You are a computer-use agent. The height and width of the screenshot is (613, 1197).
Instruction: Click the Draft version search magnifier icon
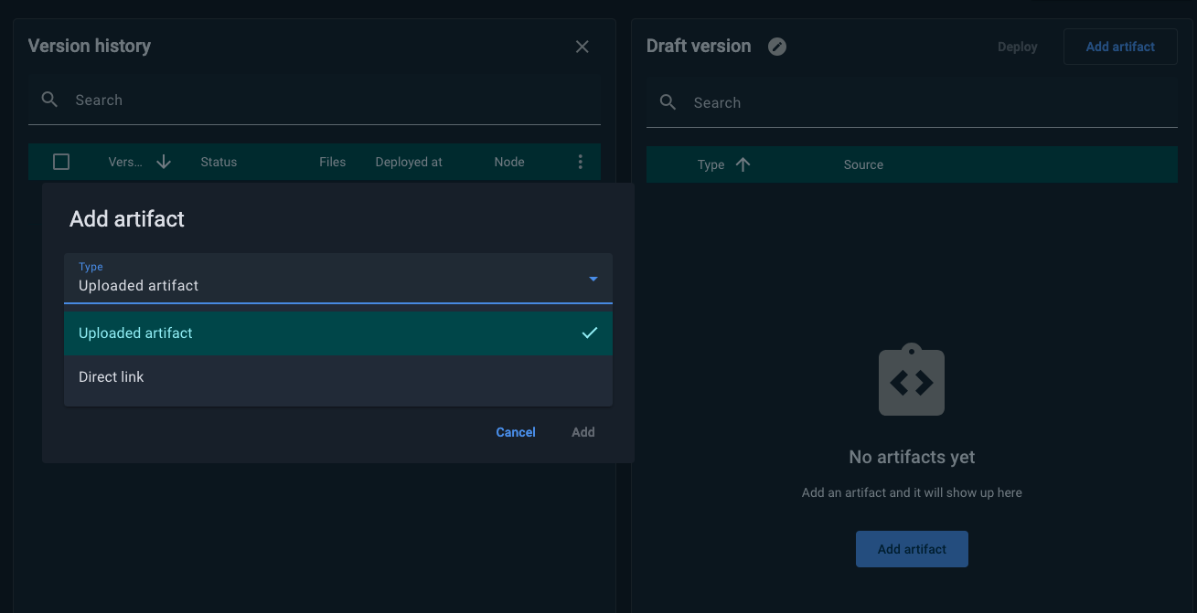pyautogui.click(x=668, y=102)
